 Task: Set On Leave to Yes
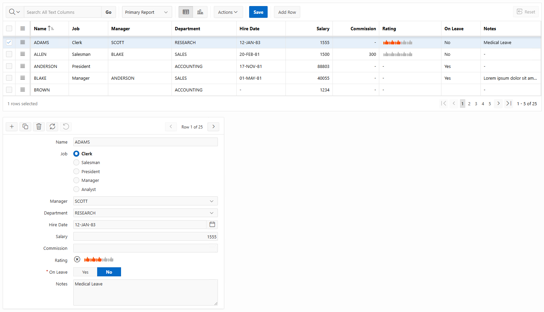pos(85,272)
